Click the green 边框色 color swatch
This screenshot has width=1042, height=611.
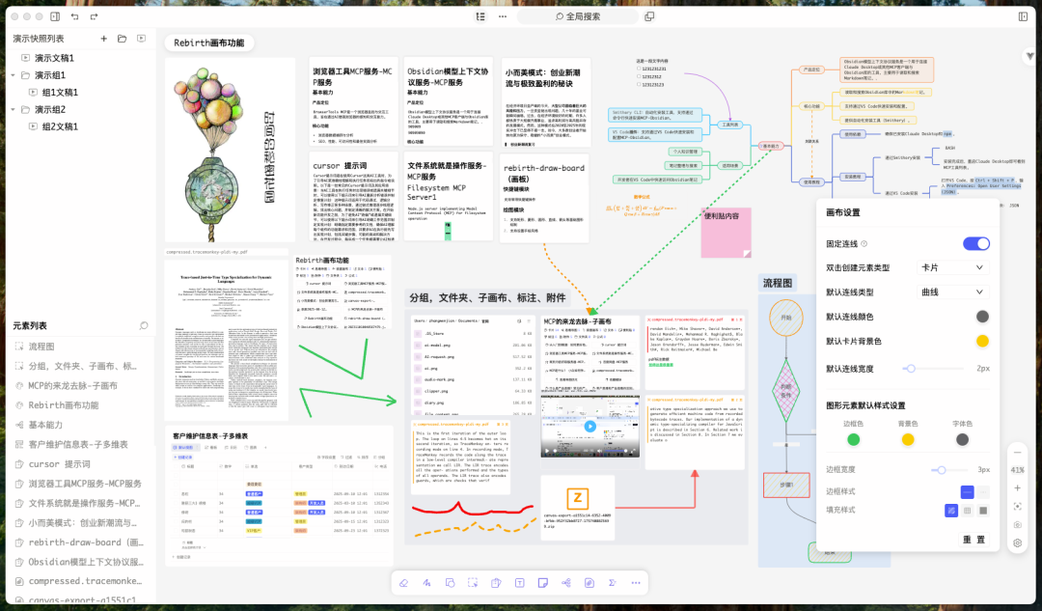point(853,440)
